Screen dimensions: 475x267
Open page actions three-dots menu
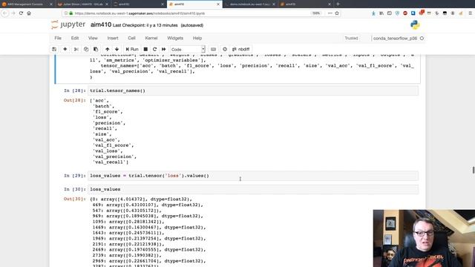330,13
